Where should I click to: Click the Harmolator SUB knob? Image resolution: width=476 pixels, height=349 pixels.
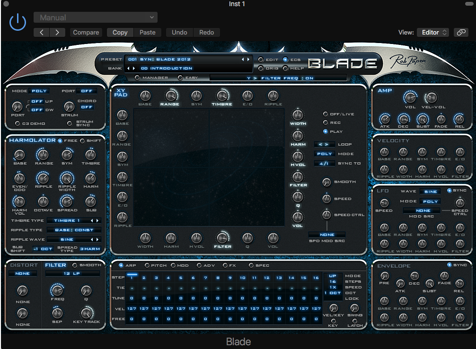(x=90, y=201)
